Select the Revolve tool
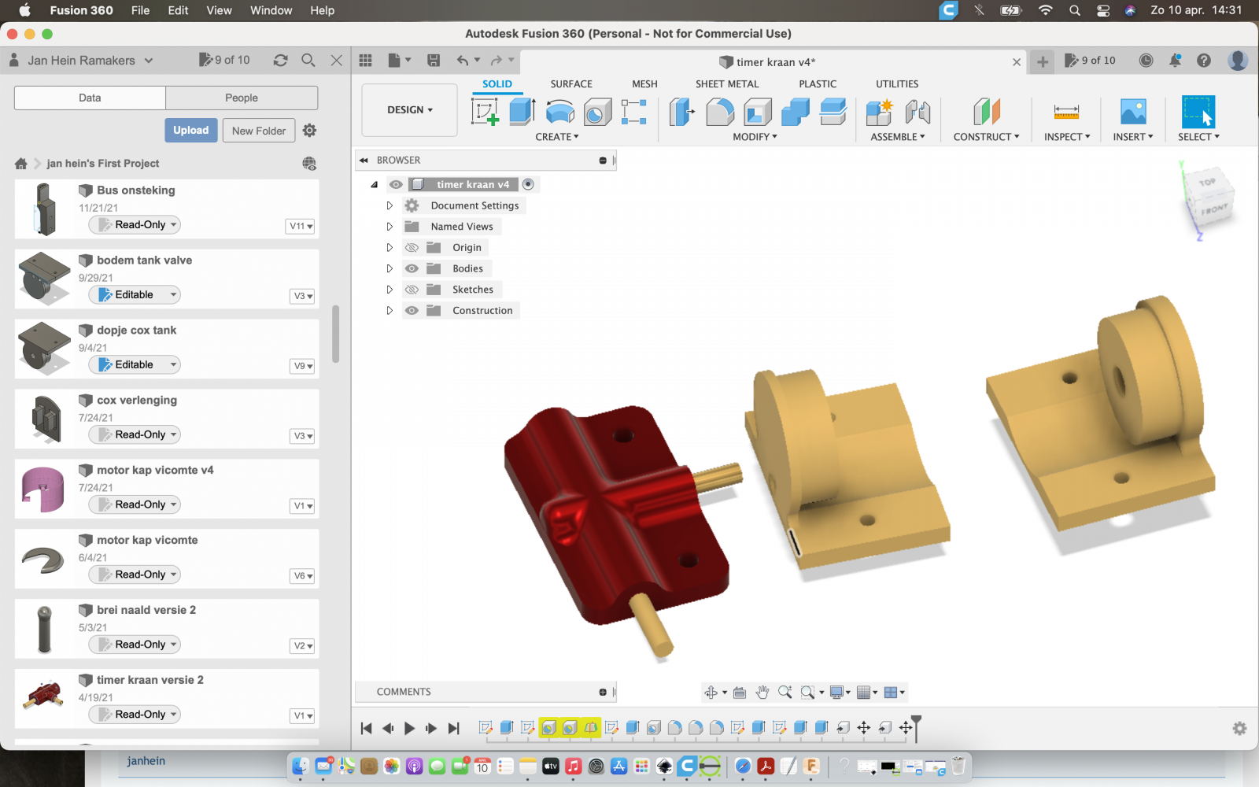This screenshot has height=787, width=1259. coord(560,112)
